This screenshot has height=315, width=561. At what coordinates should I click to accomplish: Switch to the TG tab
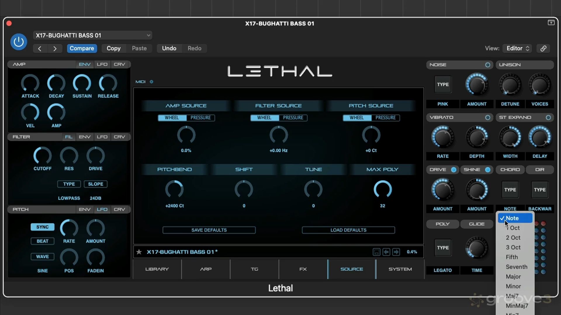tap(254, 269)
